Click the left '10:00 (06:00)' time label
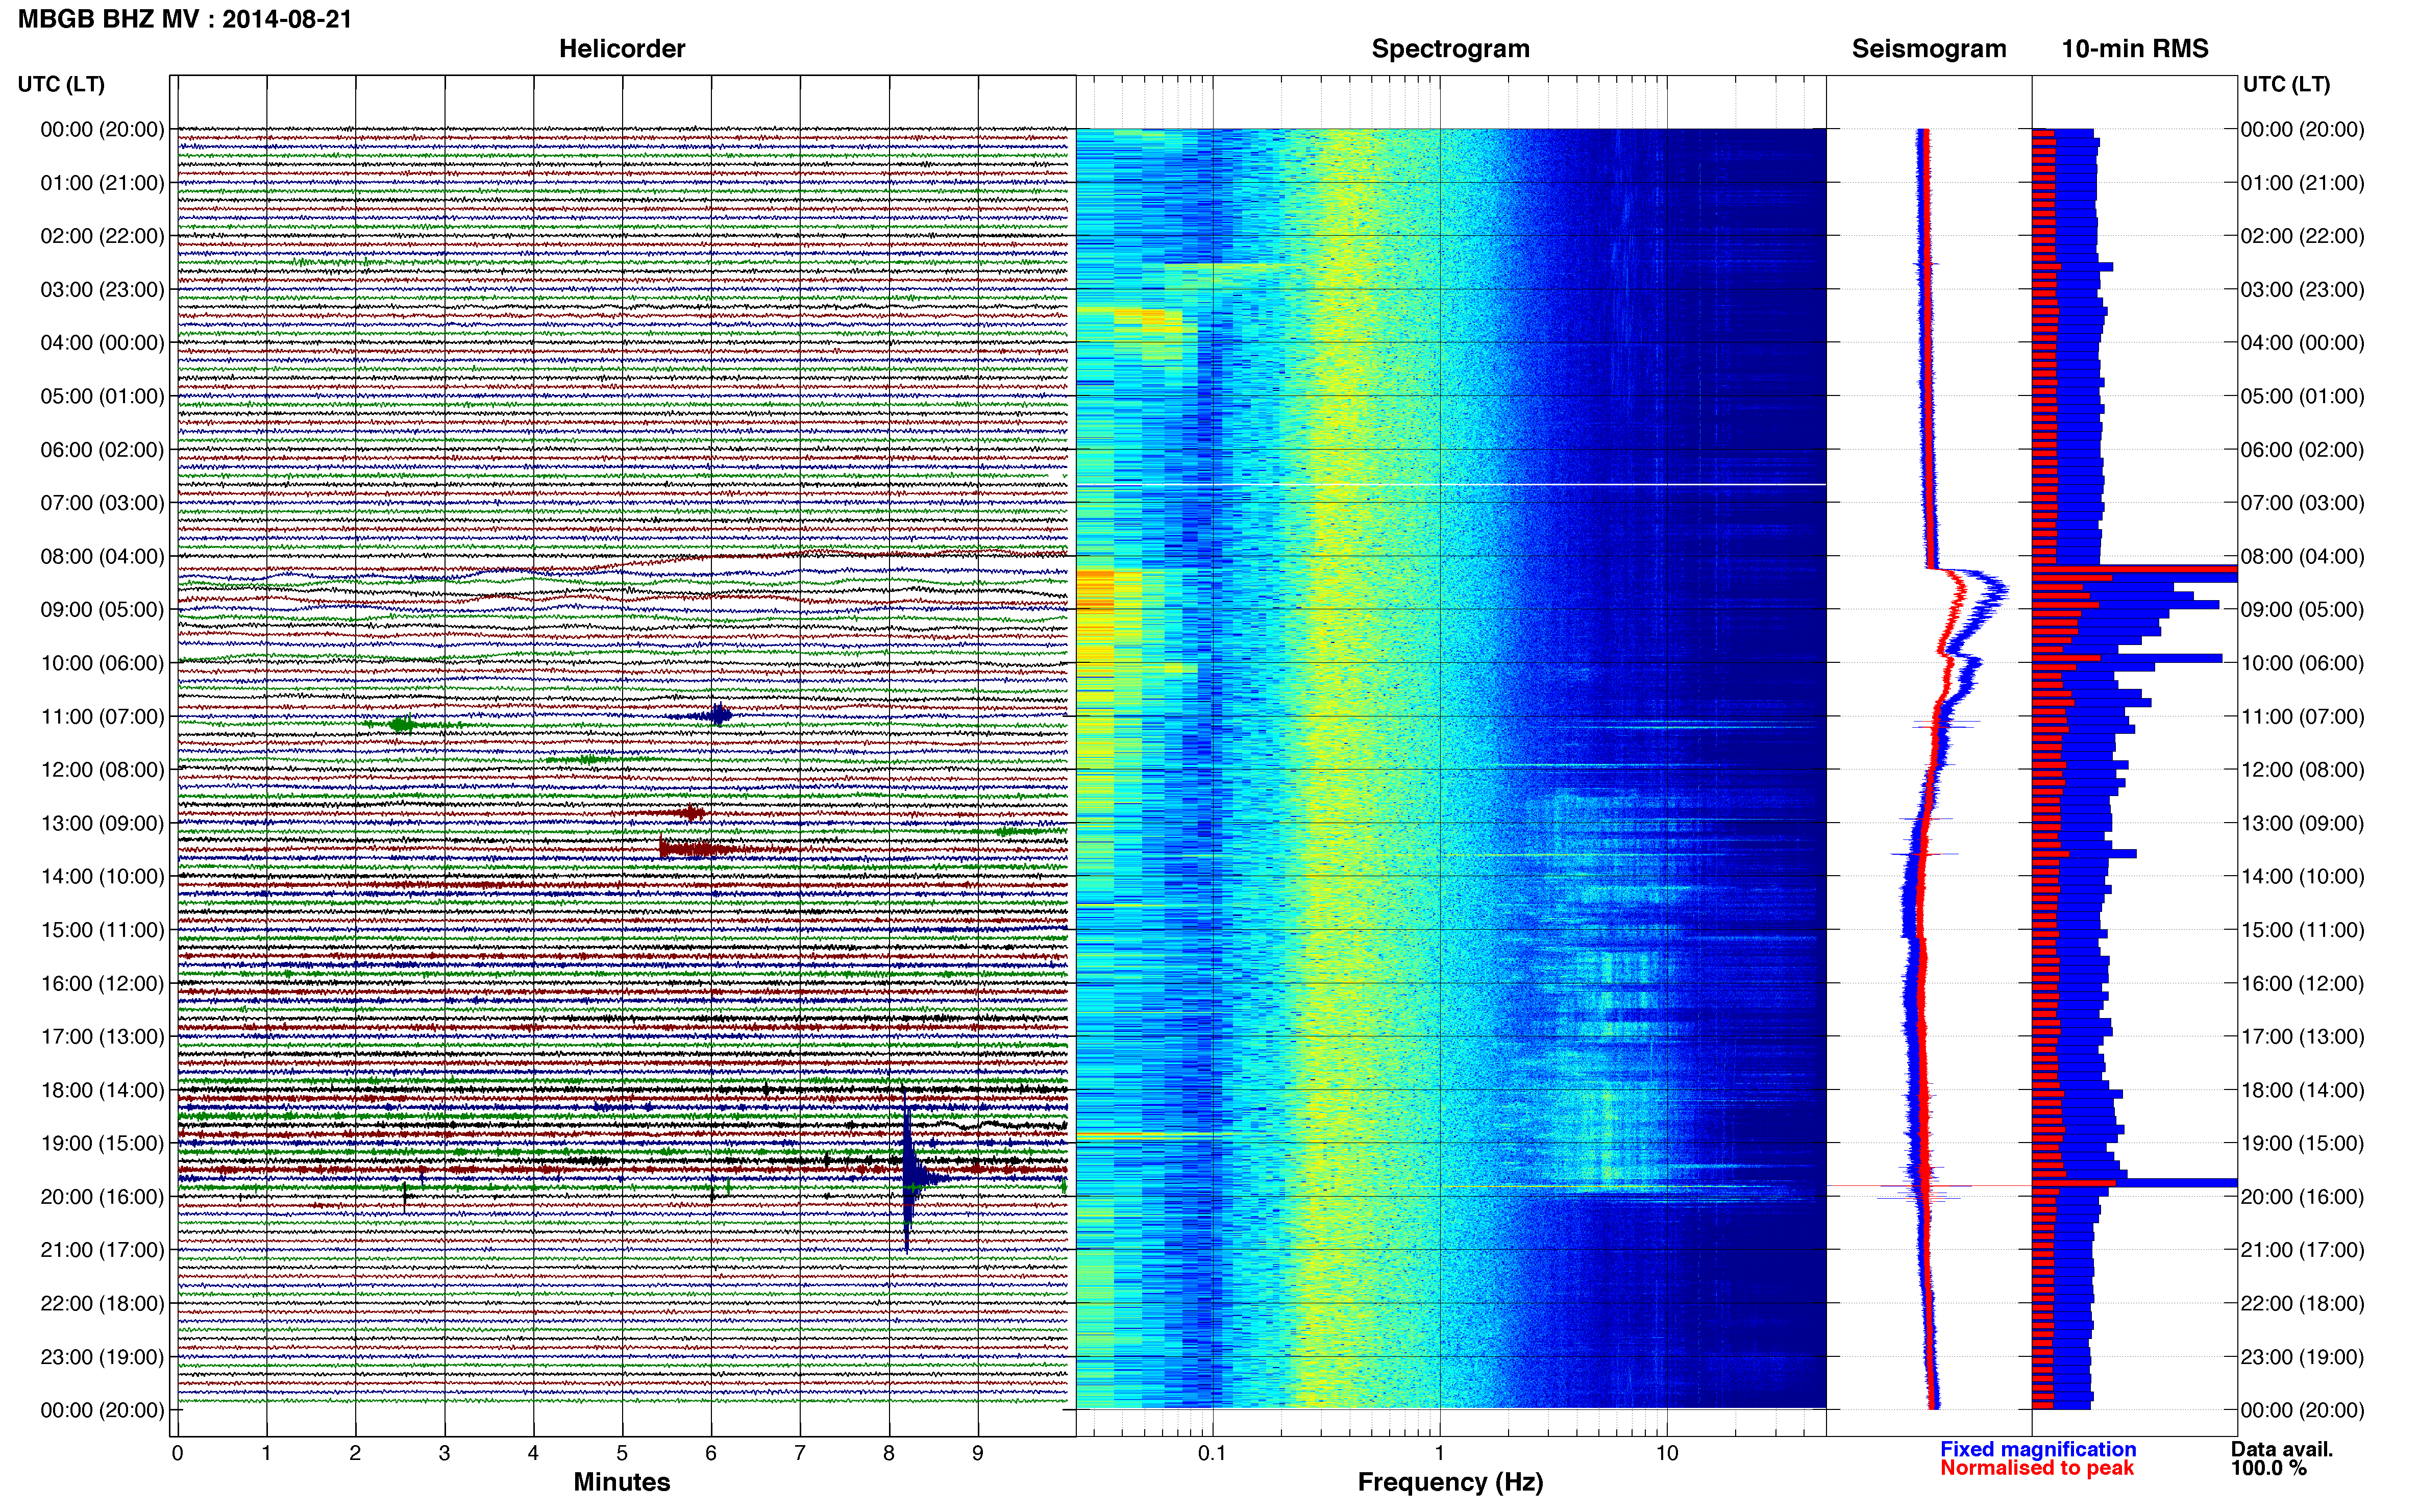 coord(102,663)
